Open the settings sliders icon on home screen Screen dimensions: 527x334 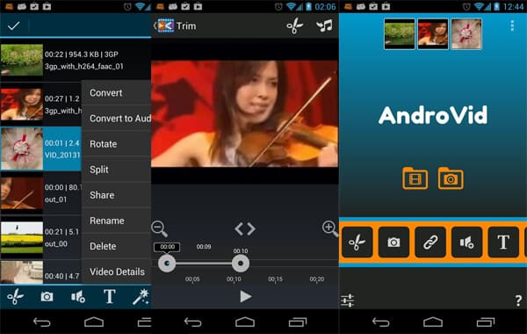[348, 301]
